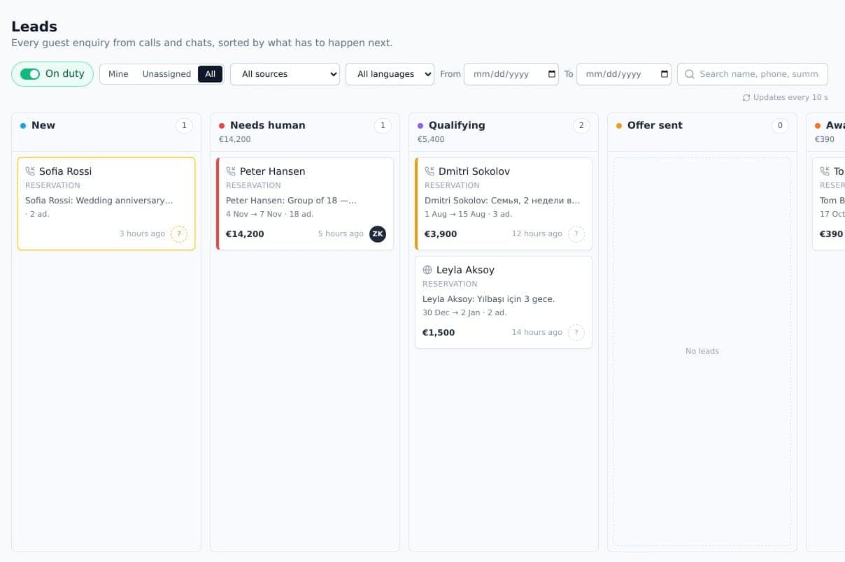Viewport: 845px width, 562px height.
Task: Click the Needs human column header
Action: click(268, 125)
